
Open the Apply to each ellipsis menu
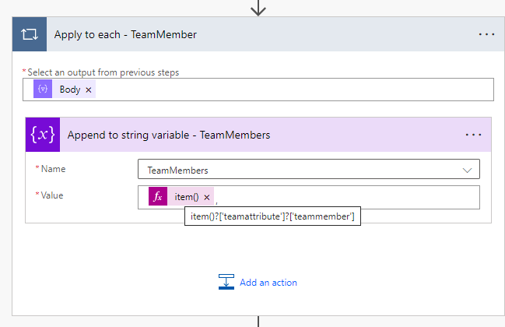[x=486, y=35]
